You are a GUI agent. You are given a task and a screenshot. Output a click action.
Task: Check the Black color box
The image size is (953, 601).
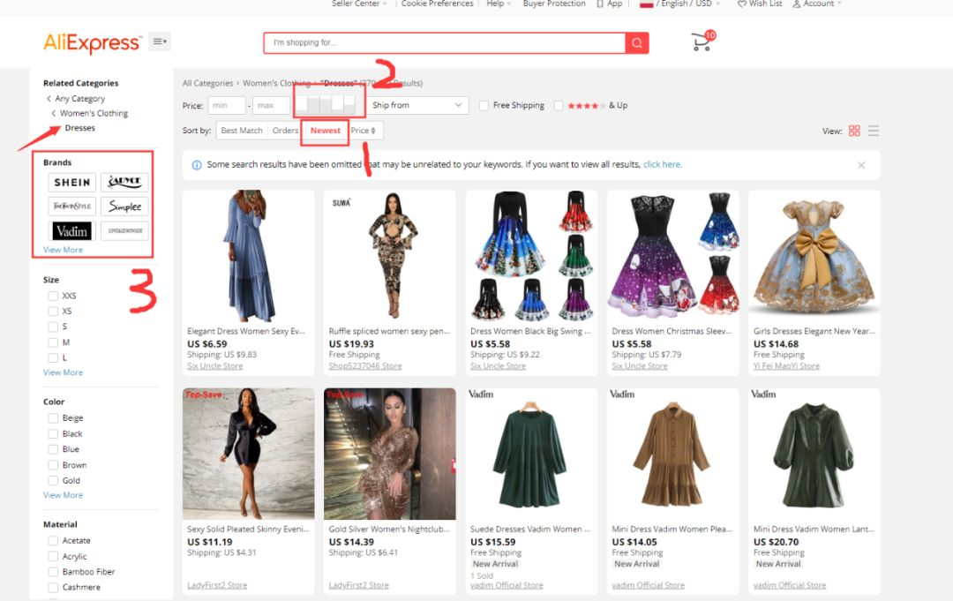click(x=53, y=434)
